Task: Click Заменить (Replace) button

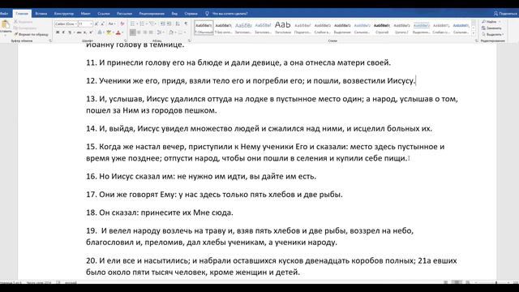Action: (x=491, y=28)
